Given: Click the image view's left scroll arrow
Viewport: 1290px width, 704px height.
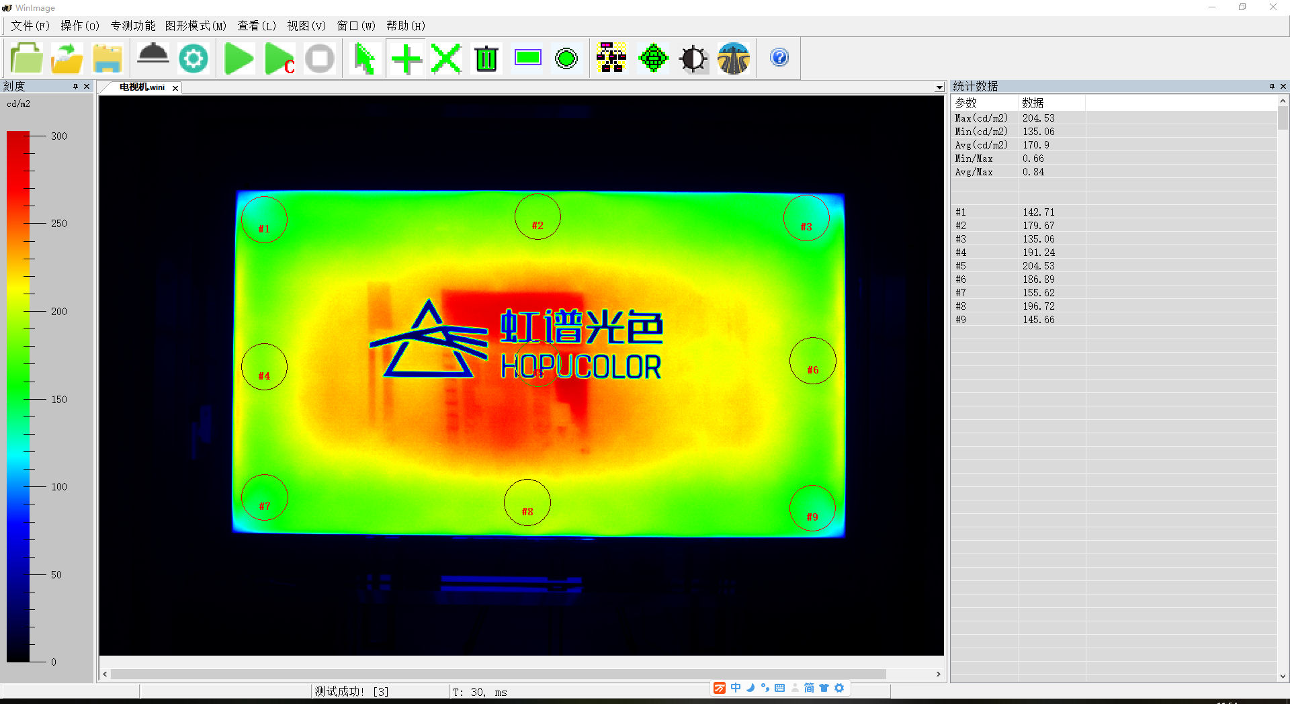Looking at the screenshot, I should click(x=105, y=674).
